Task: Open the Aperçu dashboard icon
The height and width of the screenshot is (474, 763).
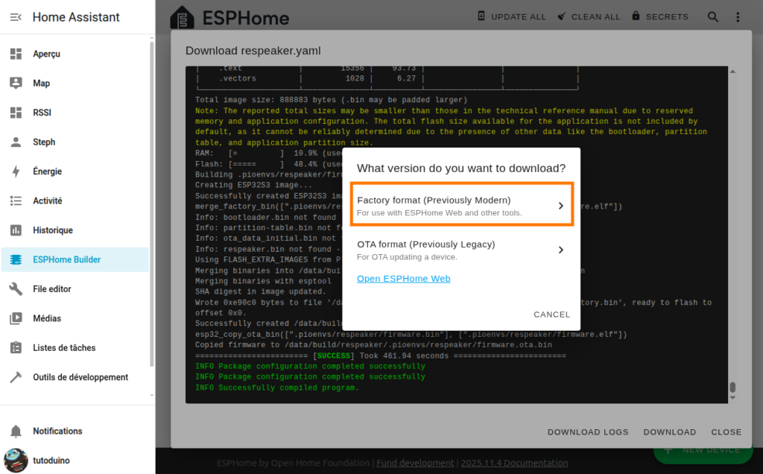Action: pyautogui.click(x=16, y=54)
